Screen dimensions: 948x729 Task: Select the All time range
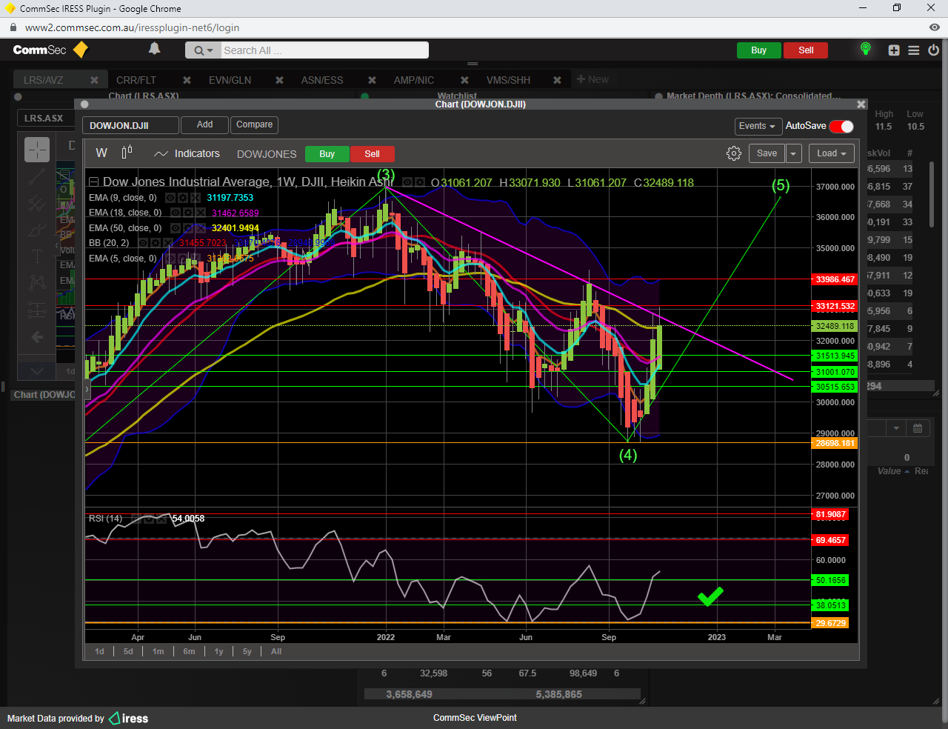click(x=276, y=651)
